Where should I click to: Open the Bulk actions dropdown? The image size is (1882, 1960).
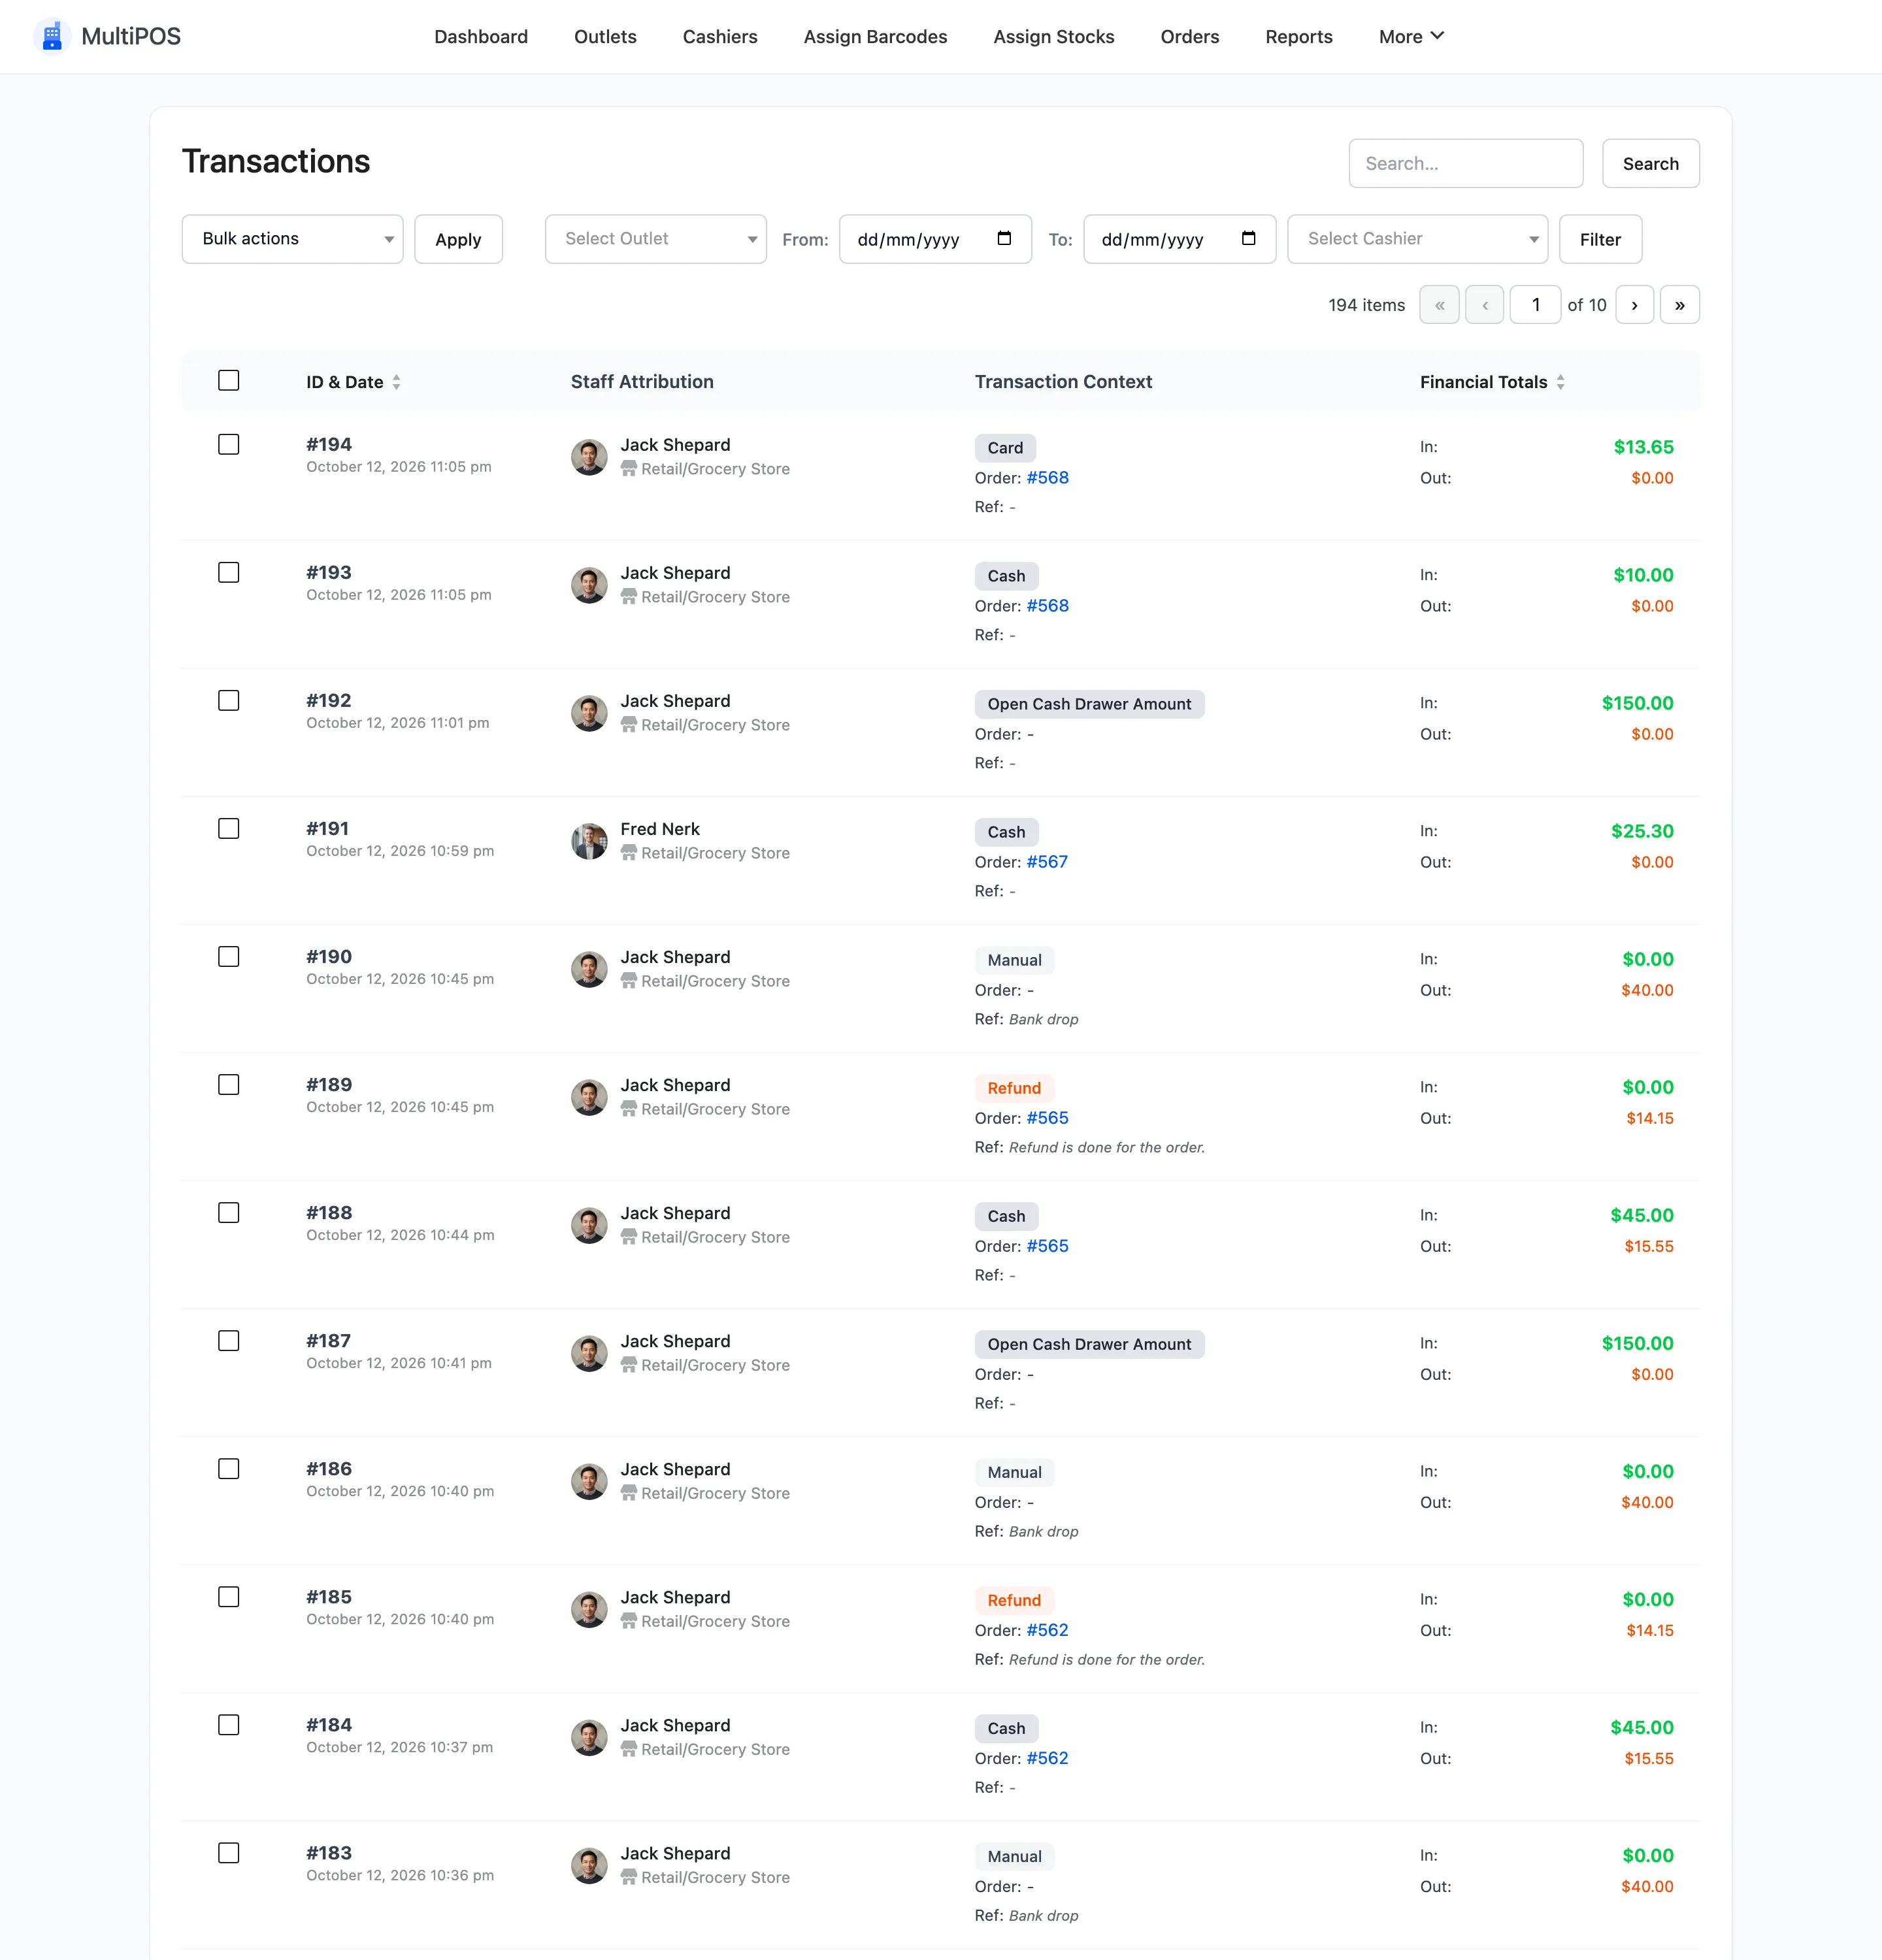coord(292,239)
